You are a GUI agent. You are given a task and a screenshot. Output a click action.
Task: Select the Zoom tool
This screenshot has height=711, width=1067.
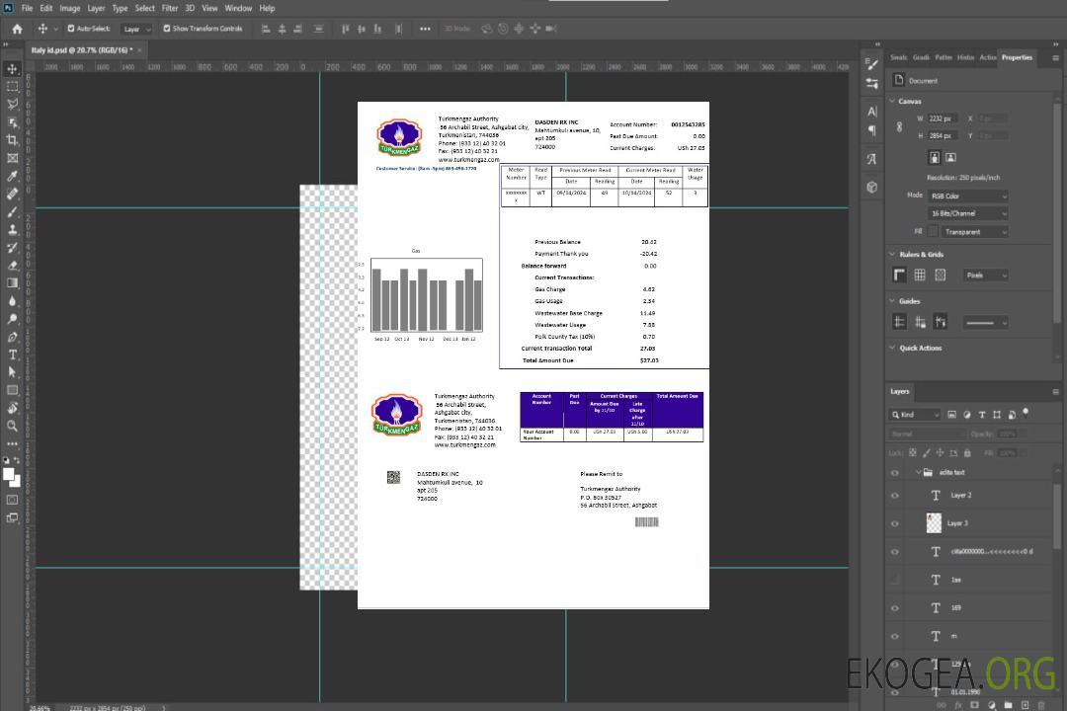point(12,426)
